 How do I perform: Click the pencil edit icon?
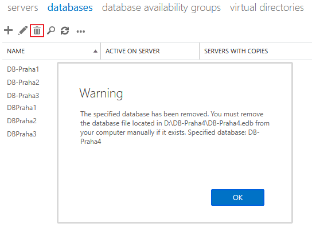(23, 30)
